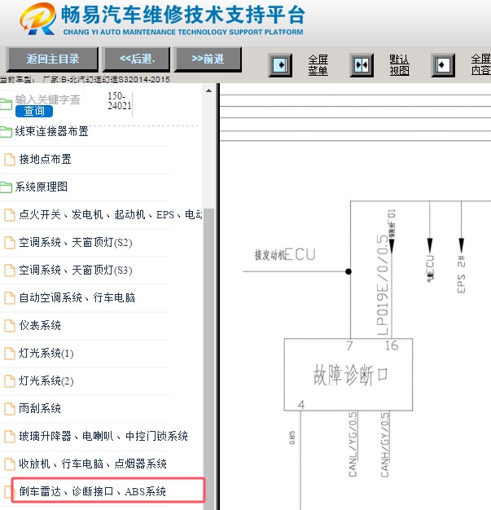Click the EPS 2# label in diagram

click(461, 275)
